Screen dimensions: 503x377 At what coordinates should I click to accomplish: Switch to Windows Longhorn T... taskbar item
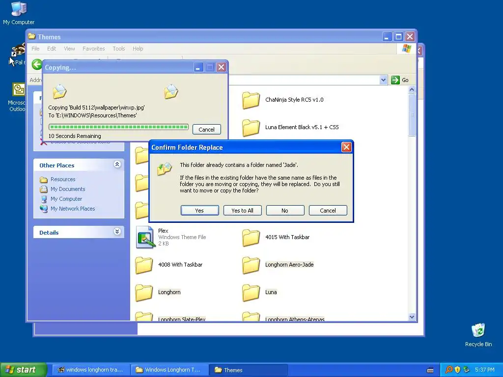pyautogui.click(x=169, y=370)
